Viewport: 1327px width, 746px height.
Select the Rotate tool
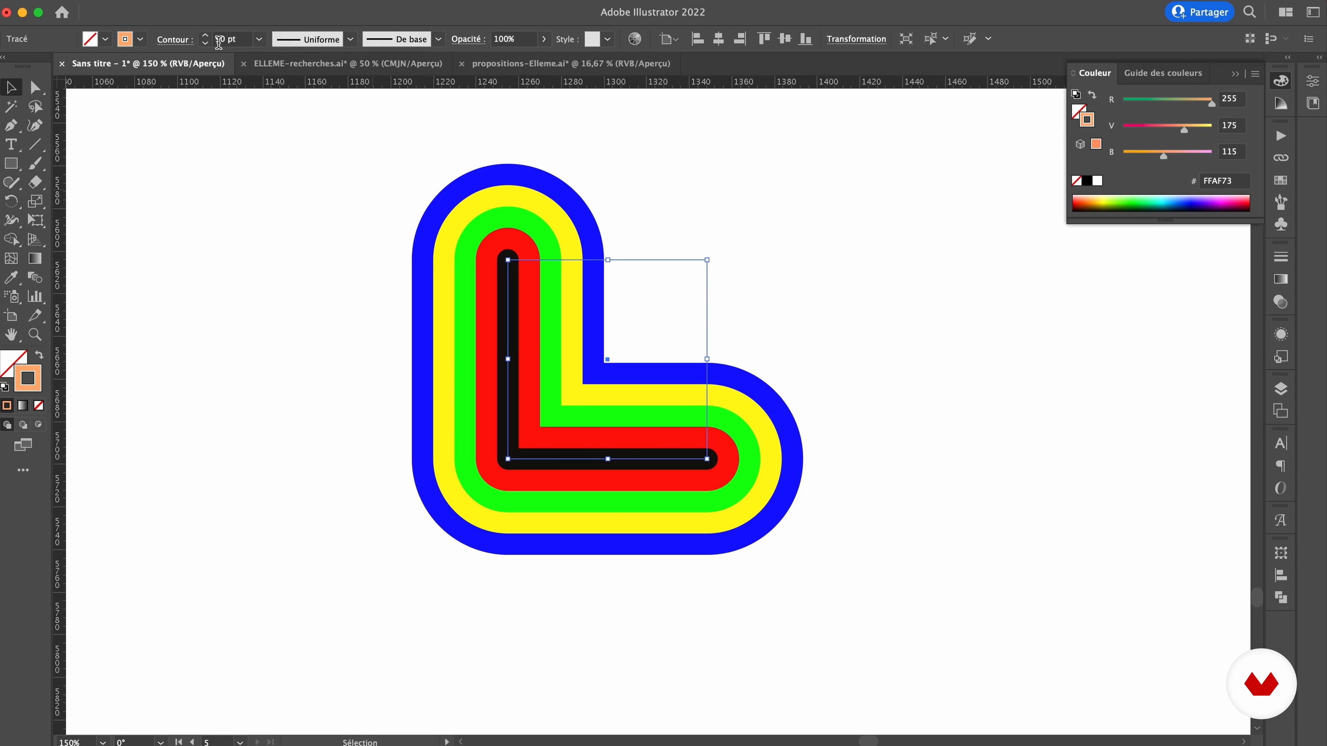(x=11, y=201)
